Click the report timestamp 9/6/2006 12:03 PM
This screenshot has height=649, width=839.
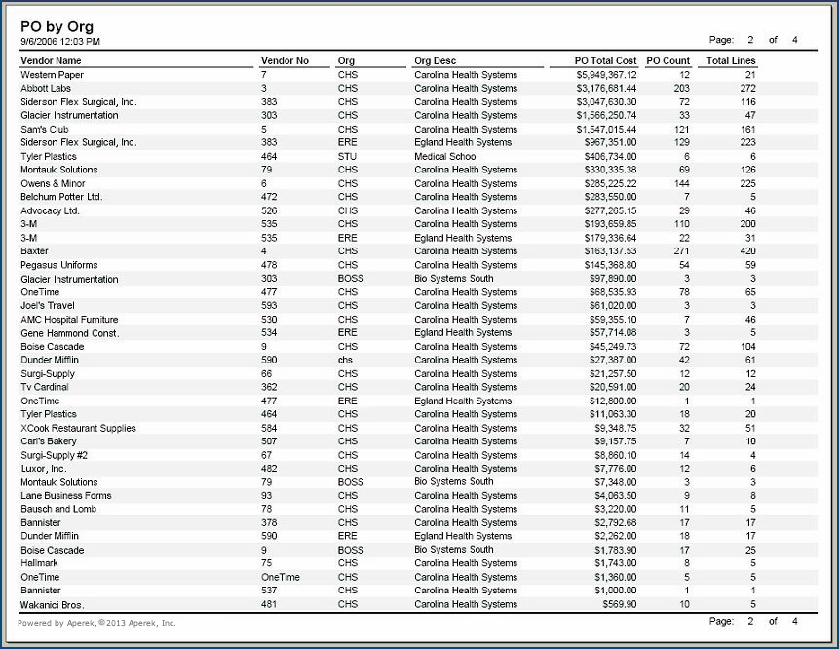[x=60, y=42]
